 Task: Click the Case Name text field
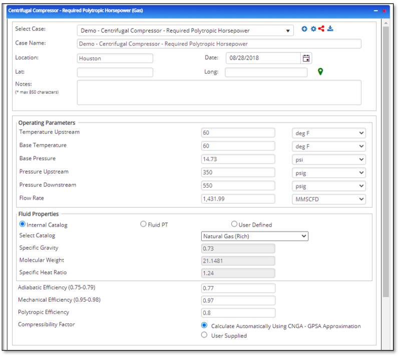point(219,44)
